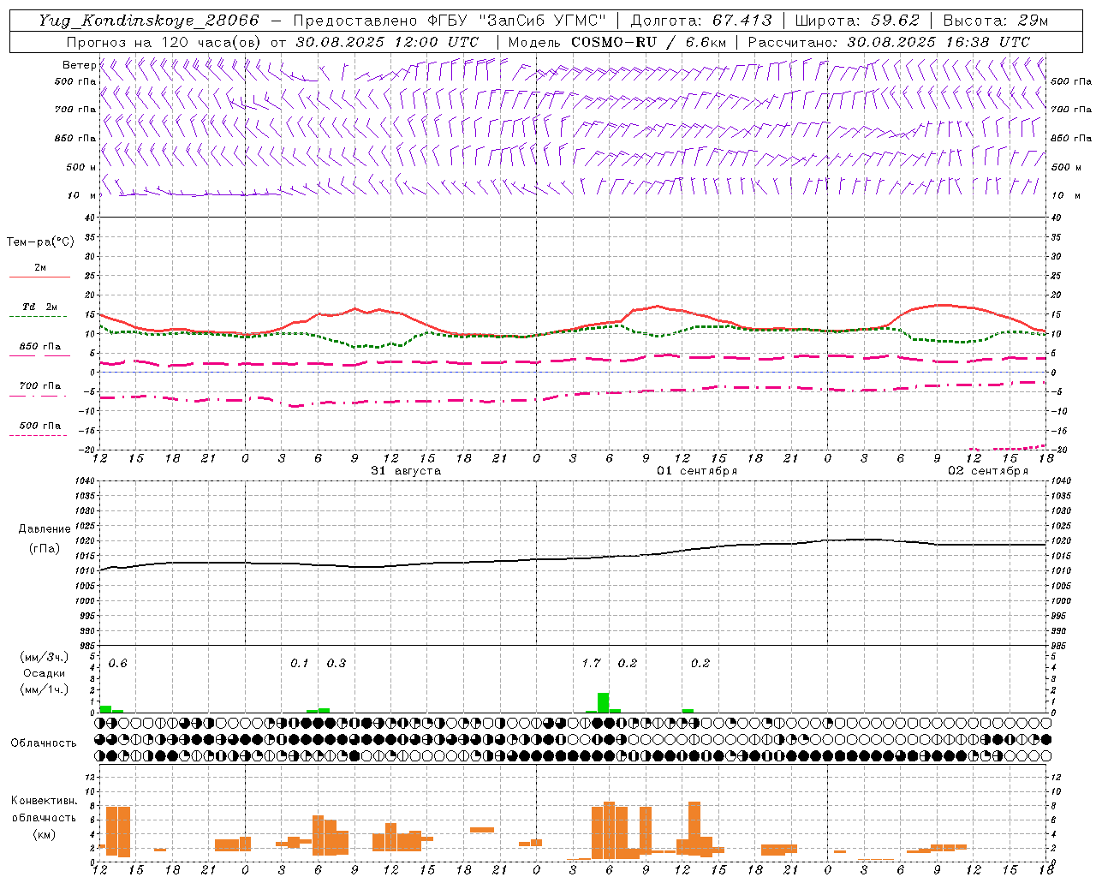
Task: Click the black surface pressure curve
Action: tap(573, 558)
